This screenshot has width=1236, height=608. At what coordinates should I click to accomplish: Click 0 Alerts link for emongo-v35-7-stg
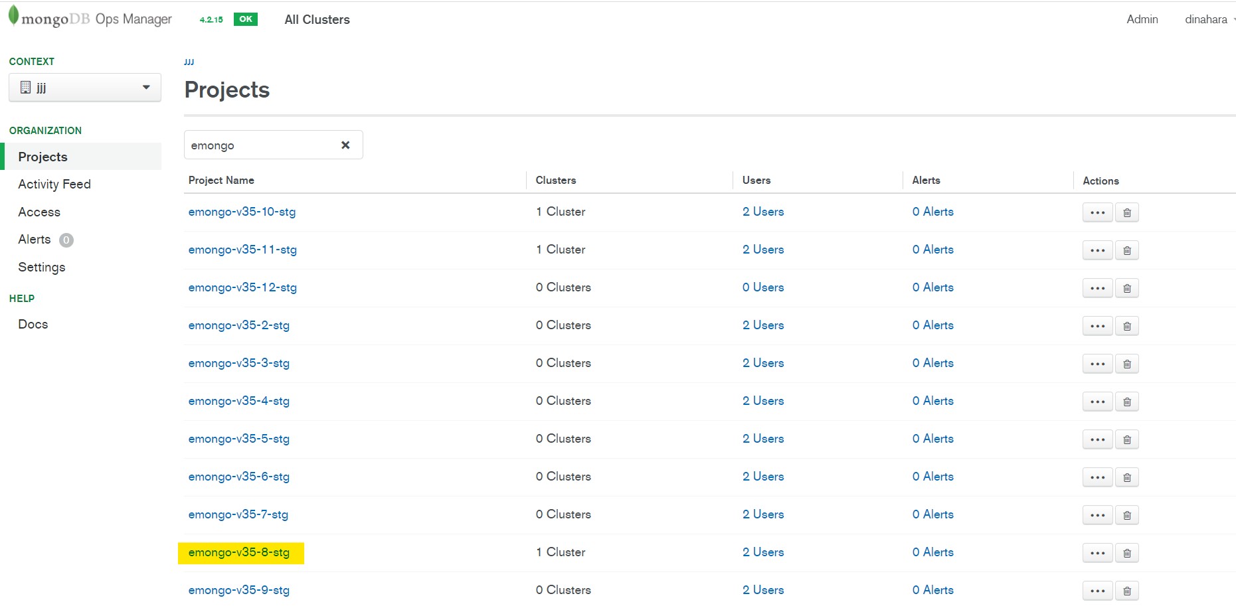(x=932, y=514)
